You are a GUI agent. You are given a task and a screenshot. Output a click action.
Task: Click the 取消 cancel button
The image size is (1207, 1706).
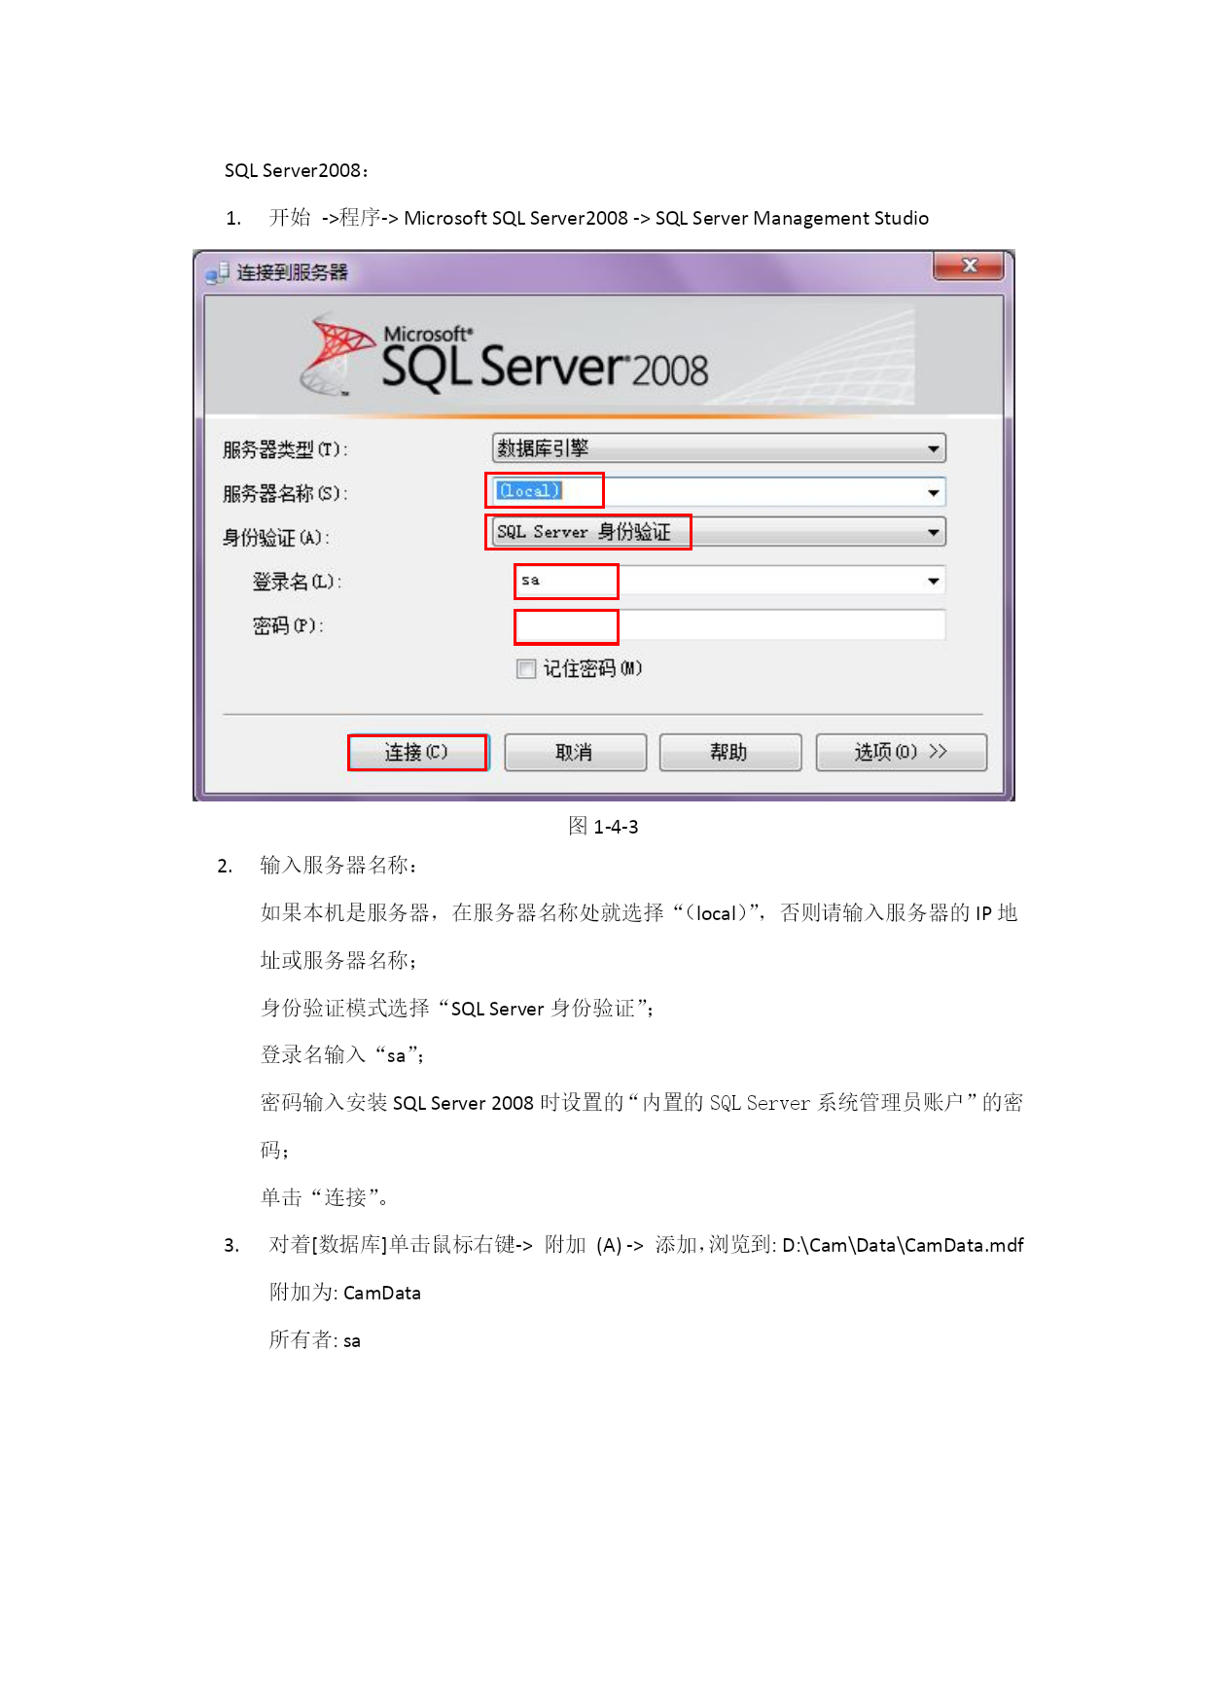(575, 752)
